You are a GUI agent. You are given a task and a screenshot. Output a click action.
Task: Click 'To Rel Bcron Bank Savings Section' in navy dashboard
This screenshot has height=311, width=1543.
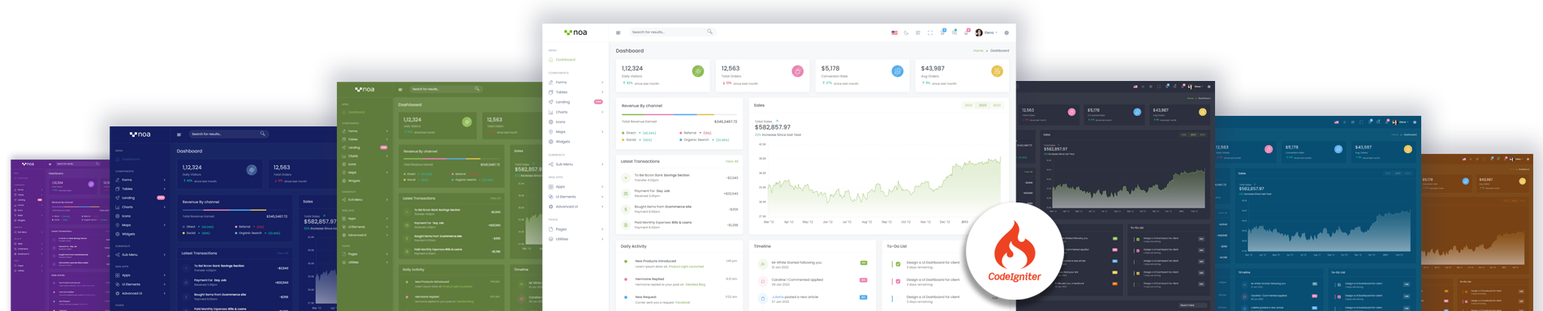click(x=219, y=266)
